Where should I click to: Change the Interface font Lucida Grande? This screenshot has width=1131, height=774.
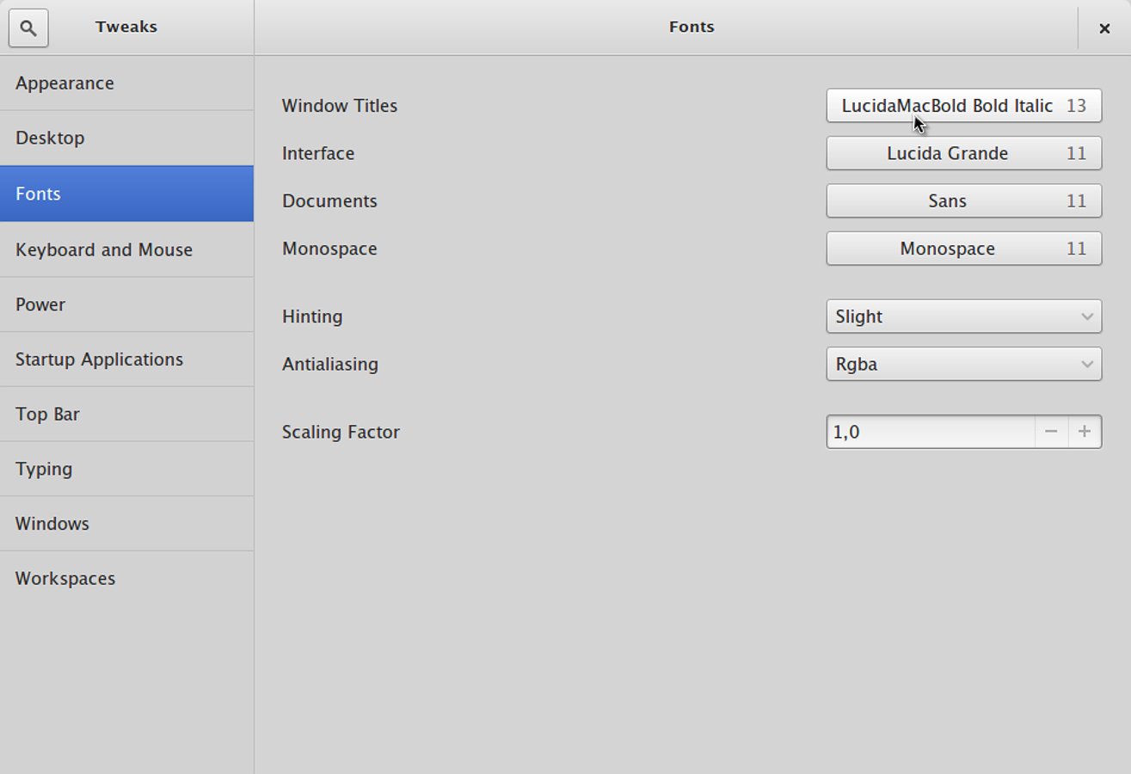pyautogui.click(x=963, y=153)
